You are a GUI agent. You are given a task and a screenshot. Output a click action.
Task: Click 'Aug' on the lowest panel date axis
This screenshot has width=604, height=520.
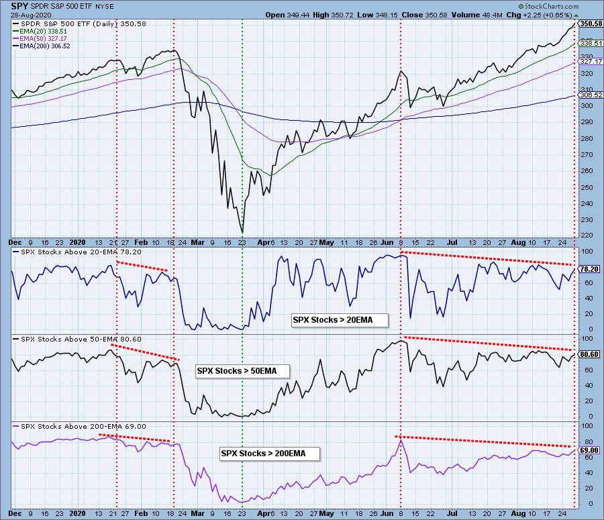[x=518, y=513]
